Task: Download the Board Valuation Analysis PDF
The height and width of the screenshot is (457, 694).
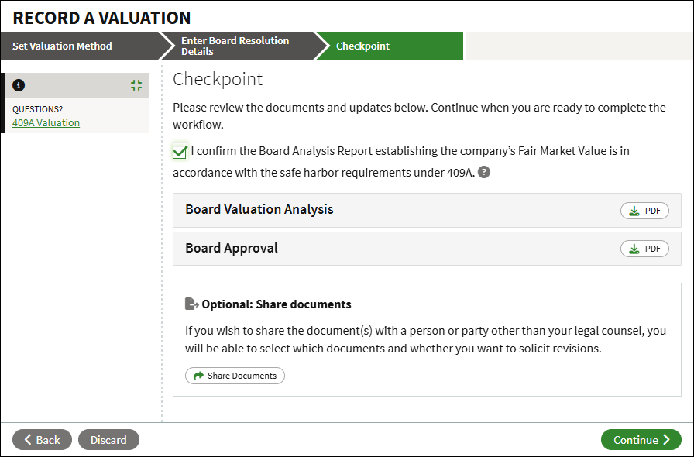Action: click(644, 211)
